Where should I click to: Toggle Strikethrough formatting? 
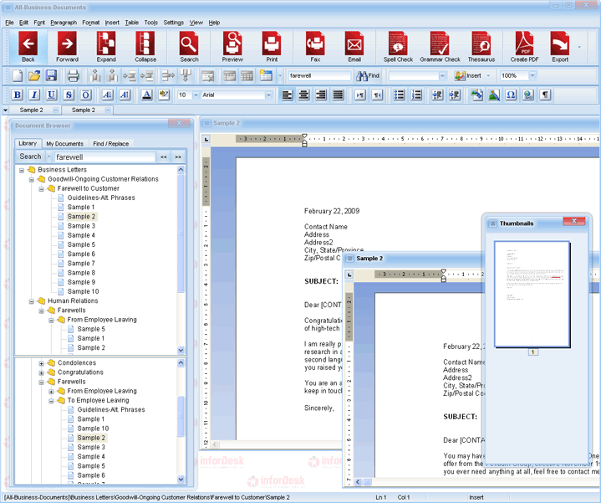pos(69,95)
